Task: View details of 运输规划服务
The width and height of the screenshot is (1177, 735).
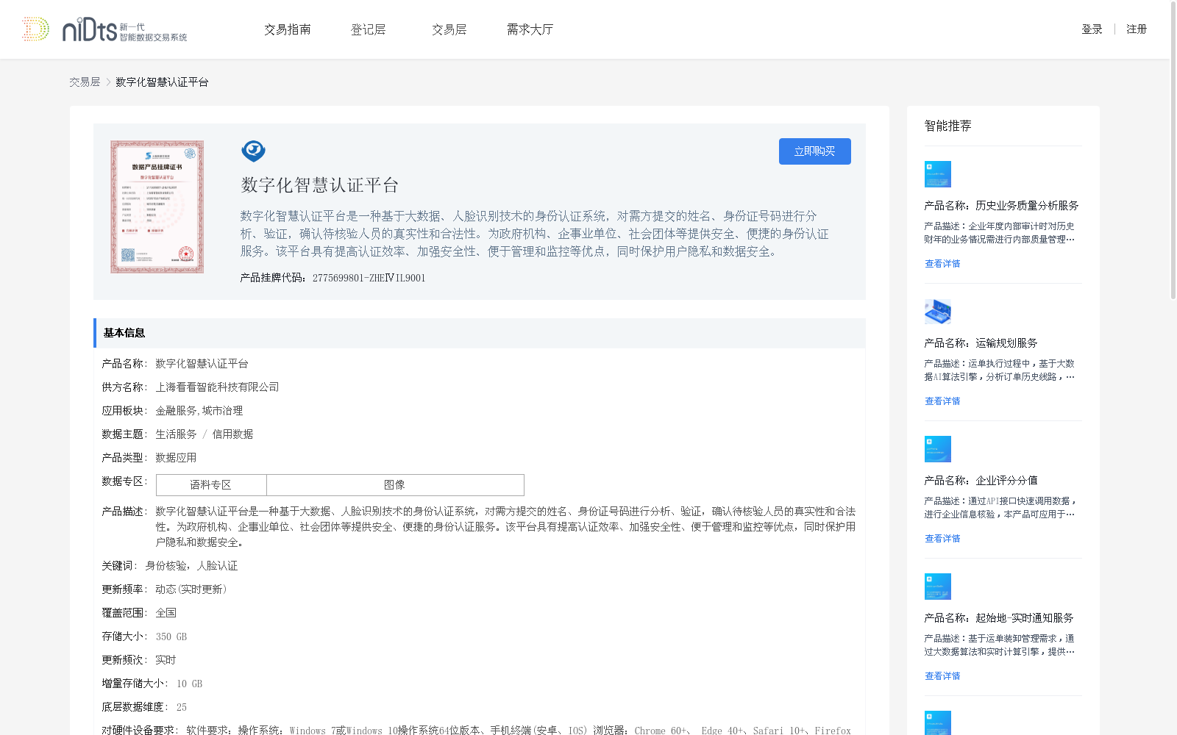Action: (942, 401)
